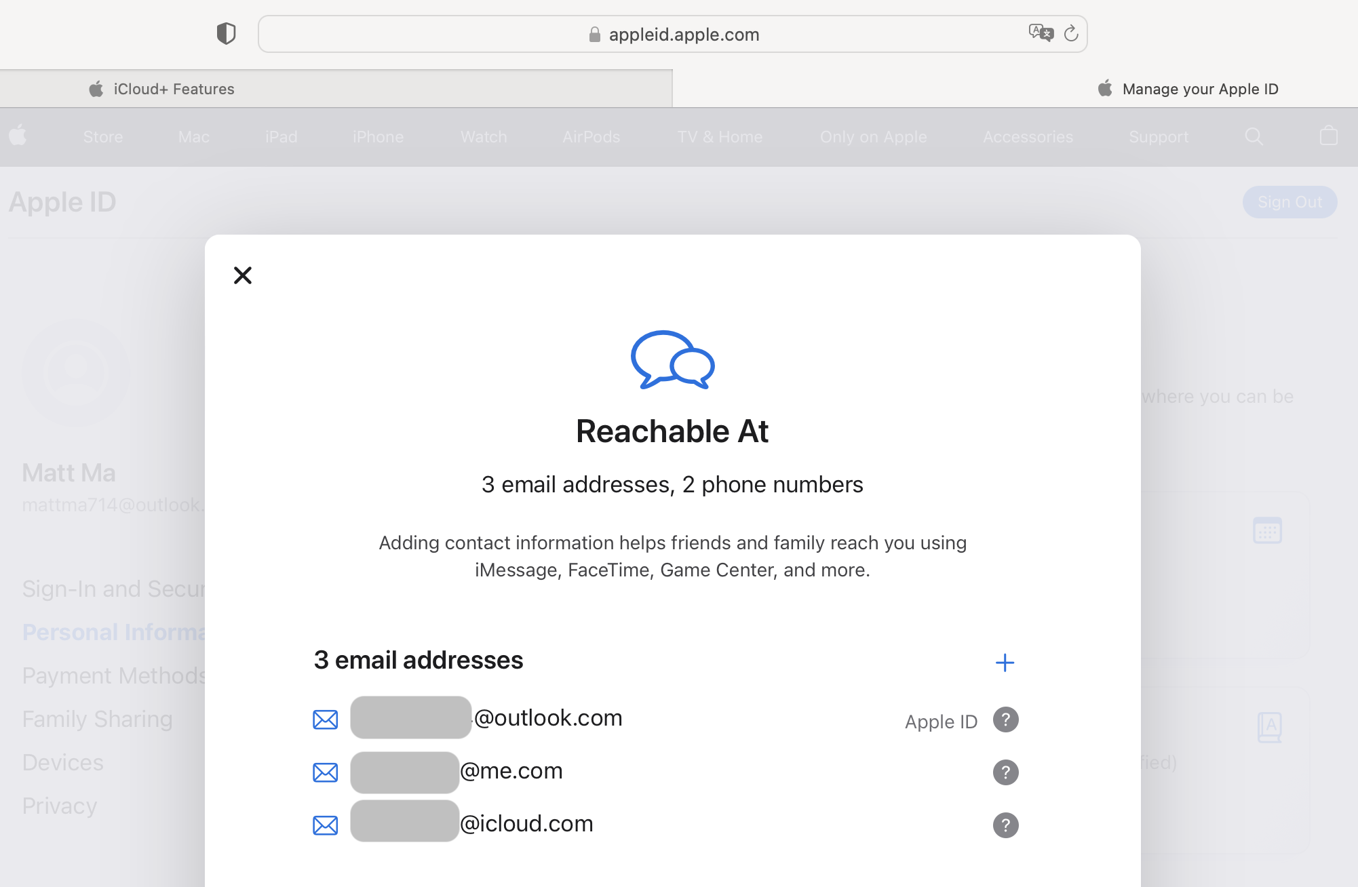1358x887 pixels.
Task: Click the address book icon on the right card
Action: [1269, 727]
